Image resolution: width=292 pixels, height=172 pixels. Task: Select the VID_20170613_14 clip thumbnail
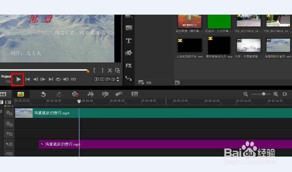coord(278,21)
